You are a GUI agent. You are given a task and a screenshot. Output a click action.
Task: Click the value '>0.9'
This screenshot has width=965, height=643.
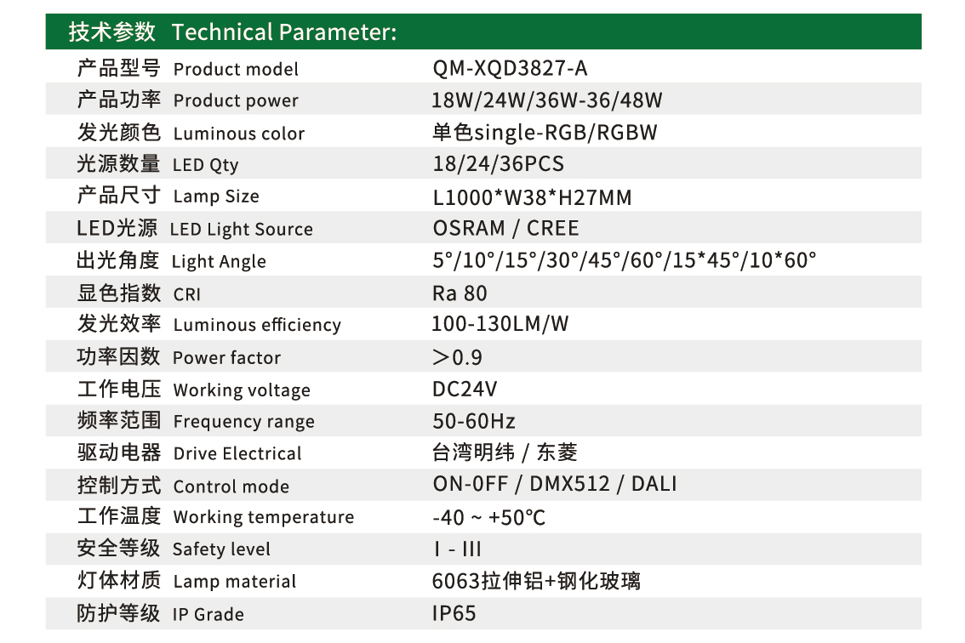tap(457, 357)
